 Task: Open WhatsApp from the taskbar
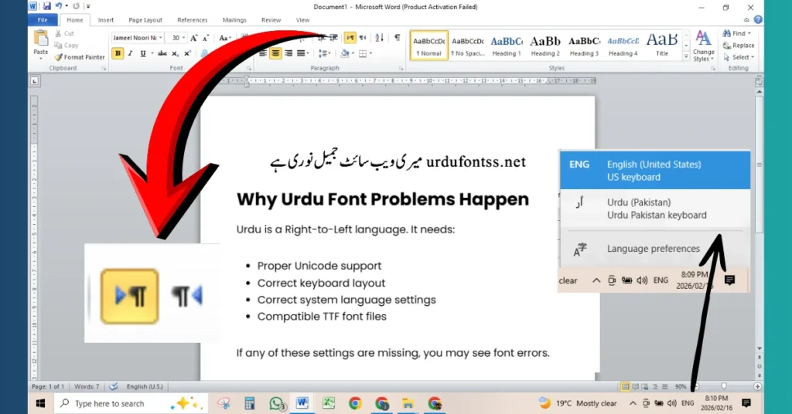tap(276, 403)
